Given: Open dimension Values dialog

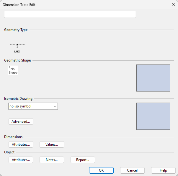Looking at the screenshot, I should (x=52, y=144).
